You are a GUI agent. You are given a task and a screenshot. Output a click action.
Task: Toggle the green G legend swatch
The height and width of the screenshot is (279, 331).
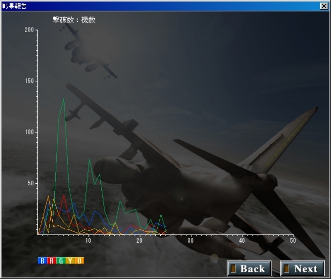[x=61, y=261]
